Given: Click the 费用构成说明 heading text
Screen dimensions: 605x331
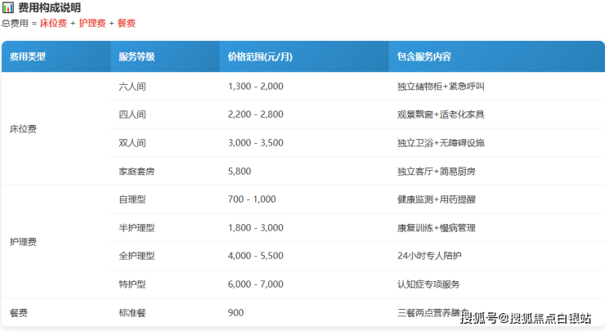Looking at the screenshot, I should coord(47,7).
